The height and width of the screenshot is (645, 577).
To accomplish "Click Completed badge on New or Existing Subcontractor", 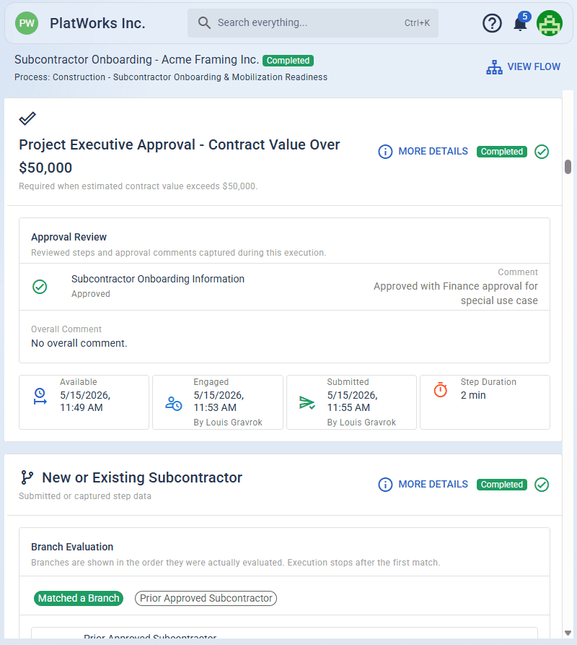I will tap(501, 485).
